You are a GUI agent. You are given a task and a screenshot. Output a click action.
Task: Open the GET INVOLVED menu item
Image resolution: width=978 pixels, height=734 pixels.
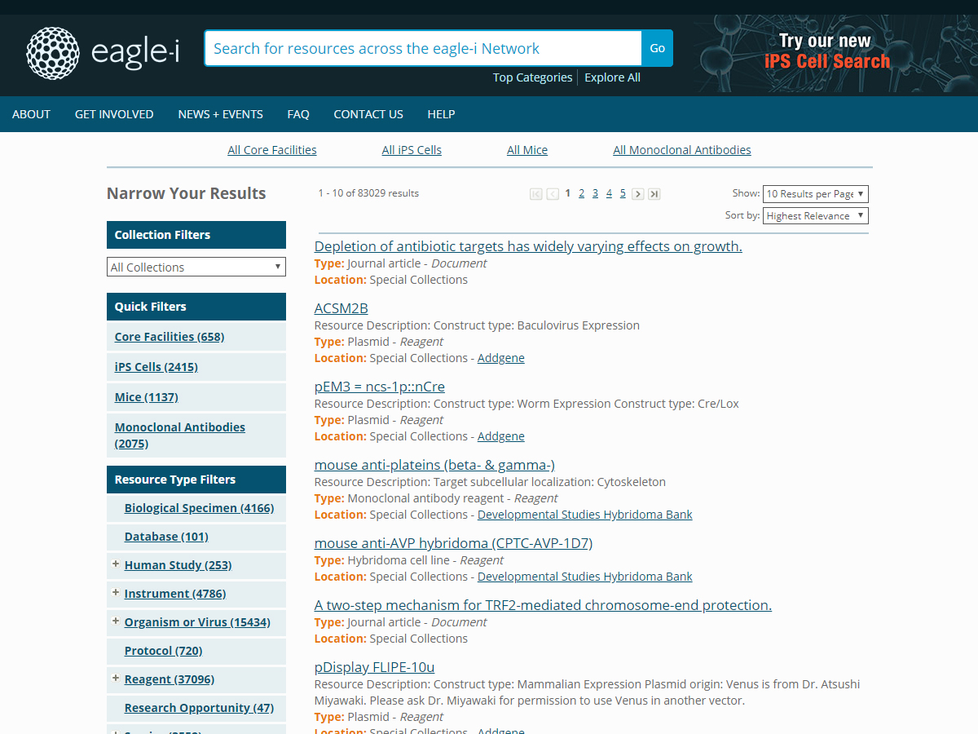114,114
